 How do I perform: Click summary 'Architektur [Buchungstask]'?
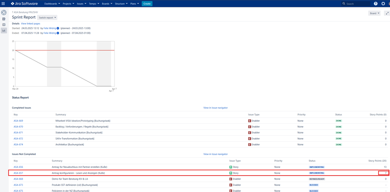[x=70, y=144]
